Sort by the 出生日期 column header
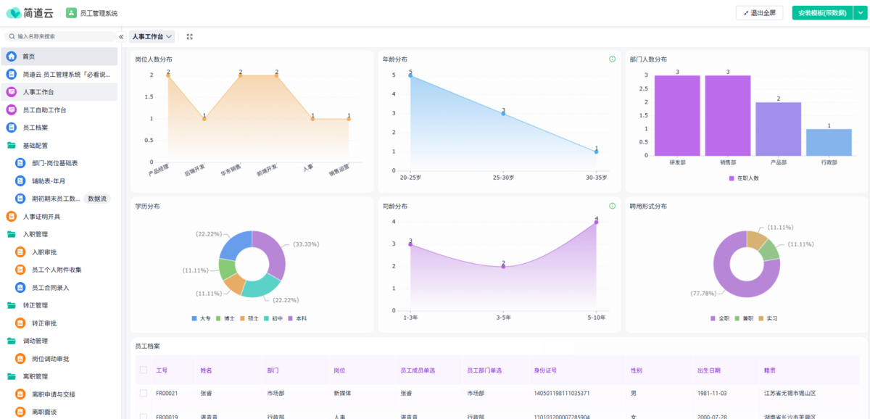The height and width of the screenshot is (419, 870). 709,370
